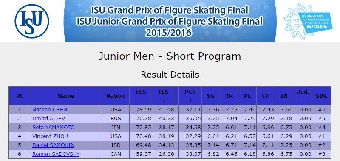
Task: Click the TSS column header
Action: click(141, 96)
